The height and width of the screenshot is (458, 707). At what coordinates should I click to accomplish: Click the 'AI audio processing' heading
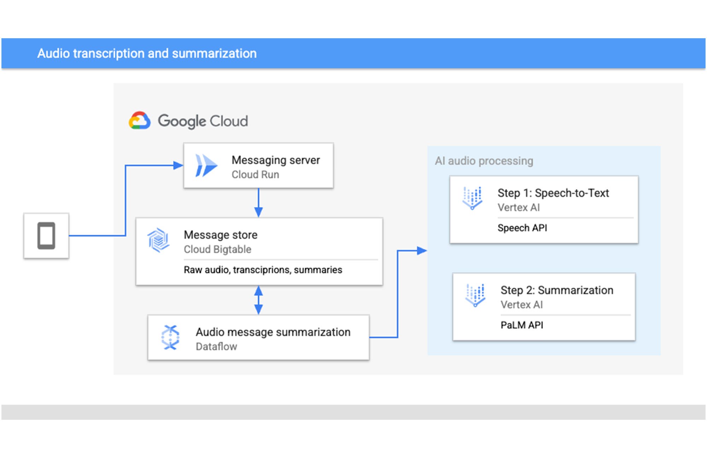pos(484,161)
